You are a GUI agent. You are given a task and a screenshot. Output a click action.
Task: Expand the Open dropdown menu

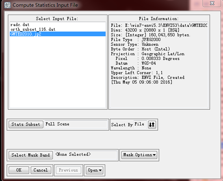95,170
